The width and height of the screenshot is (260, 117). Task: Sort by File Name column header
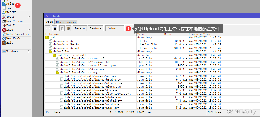[91, 34]
